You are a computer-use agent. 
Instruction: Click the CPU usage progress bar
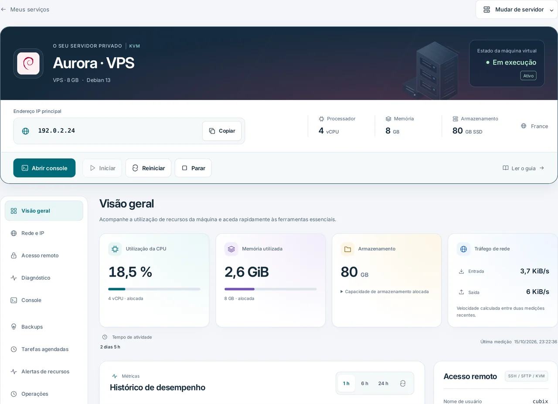pos(154,289)
